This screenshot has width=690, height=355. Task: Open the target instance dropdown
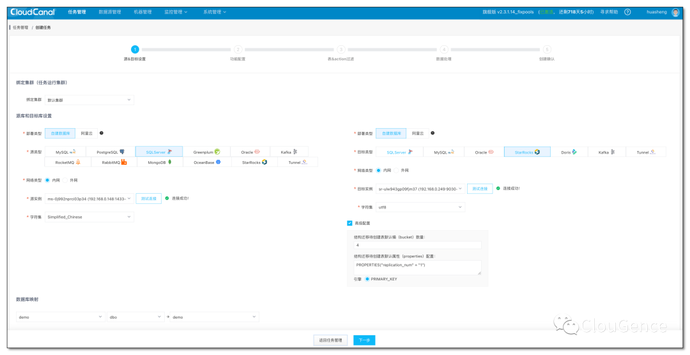[x=420, y=189]
